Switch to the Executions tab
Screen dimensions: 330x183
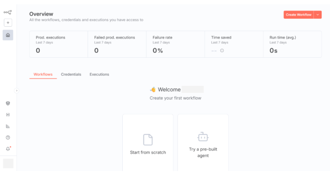[x=99, y=74]
